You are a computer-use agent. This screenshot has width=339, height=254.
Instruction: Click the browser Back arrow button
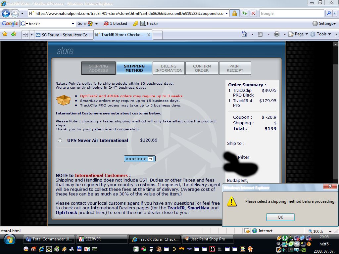tap(6, 14)
